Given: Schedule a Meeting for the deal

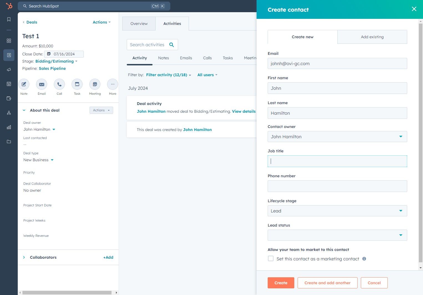Looking at the screenshot, I should (95, 84).
